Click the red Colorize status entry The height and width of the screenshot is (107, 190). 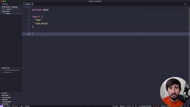[156, 106]
